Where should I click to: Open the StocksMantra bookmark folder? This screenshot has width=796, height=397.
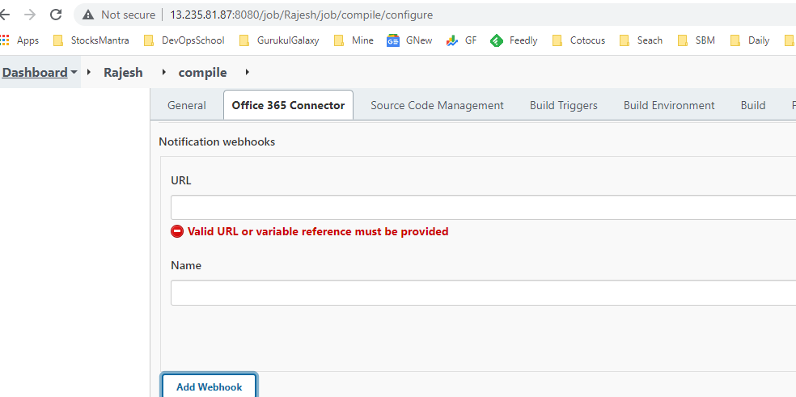(91, 40)
